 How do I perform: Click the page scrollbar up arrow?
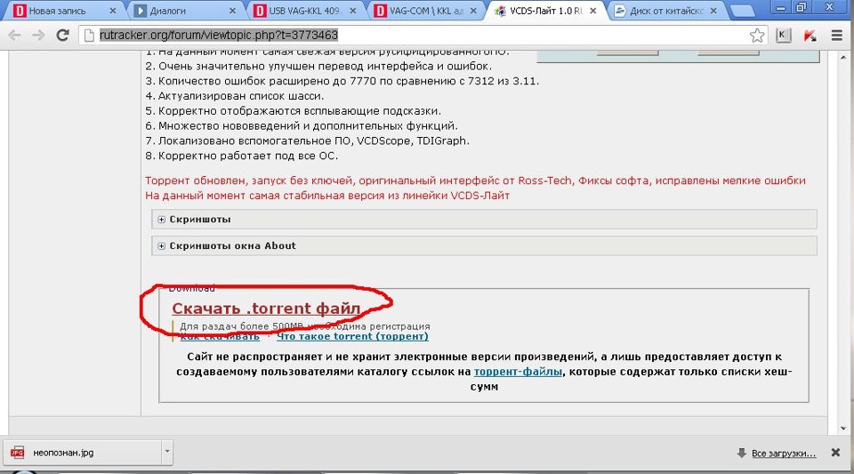tap(843, 57)
